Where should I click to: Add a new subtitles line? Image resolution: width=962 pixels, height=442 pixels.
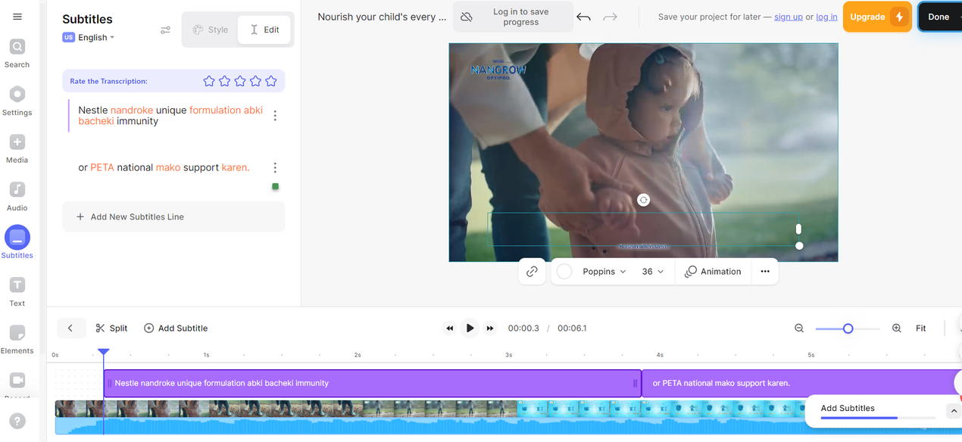tap(173, 216)
